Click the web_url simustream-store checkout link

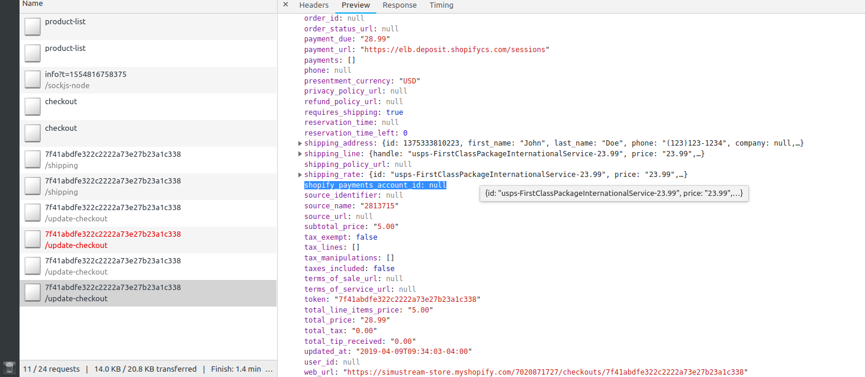545,372
